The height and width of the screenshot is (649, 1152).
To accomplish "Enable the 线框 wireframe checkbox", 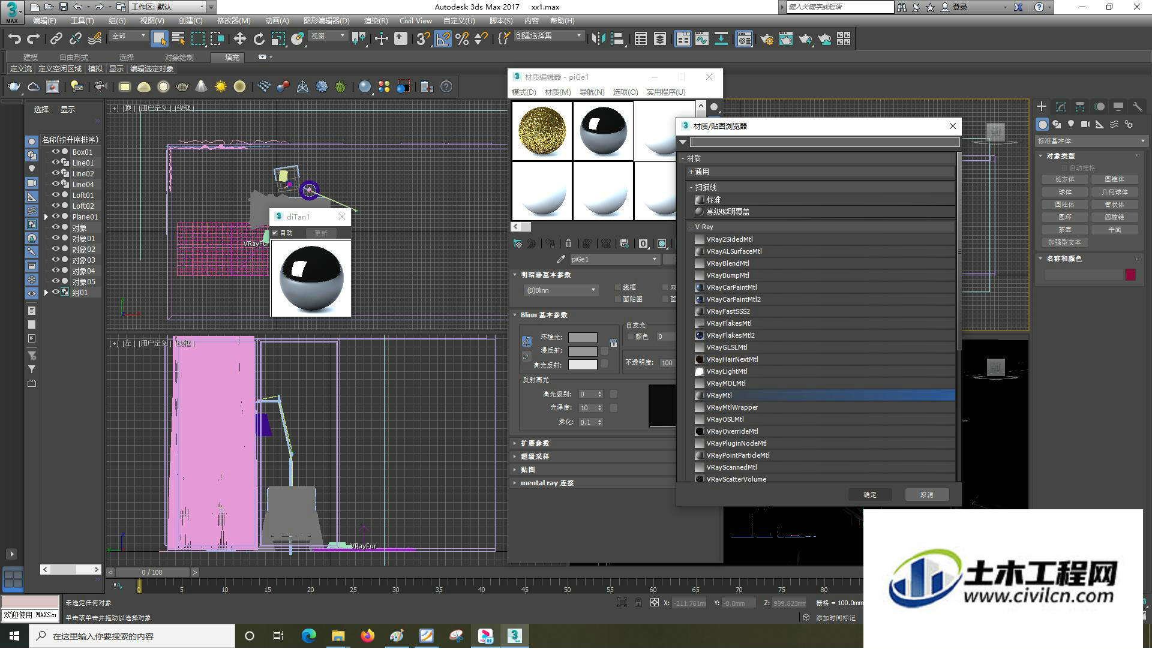I will pyautogui.click(x=618, y=287).
